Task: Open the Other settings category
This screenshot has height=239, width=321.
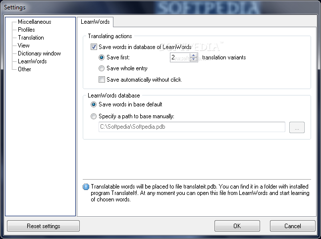Action: 24,69
